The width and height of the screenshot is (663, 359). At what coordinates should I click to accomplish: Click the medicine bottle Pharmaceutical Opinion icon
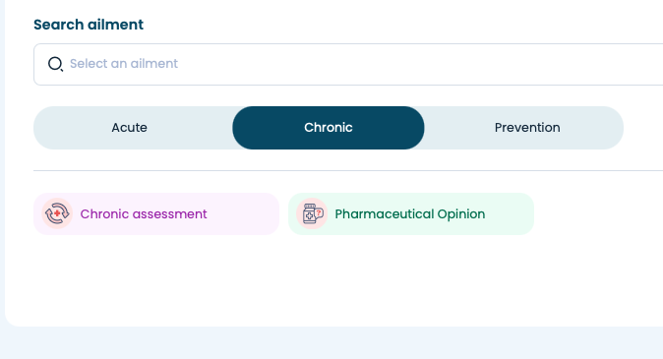tap(312, 213)
